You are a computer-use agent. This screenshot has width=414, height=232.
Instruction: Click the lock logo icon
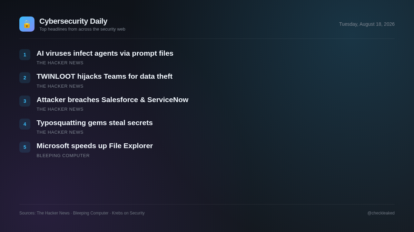tap(27, 24)
